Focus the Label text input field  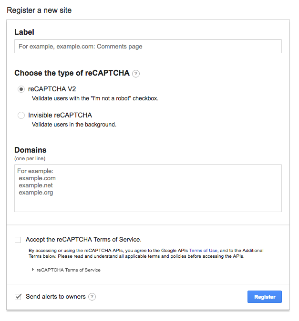pyautogui.click(x=148, y=47)
